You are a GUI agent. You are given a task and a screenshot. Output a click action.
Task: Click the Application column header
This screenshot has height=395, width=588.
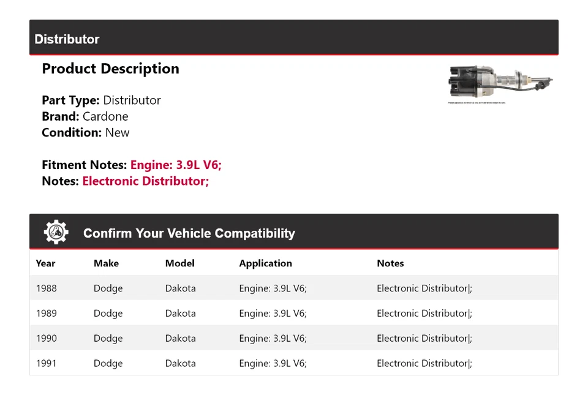click(x=265, y=263)
